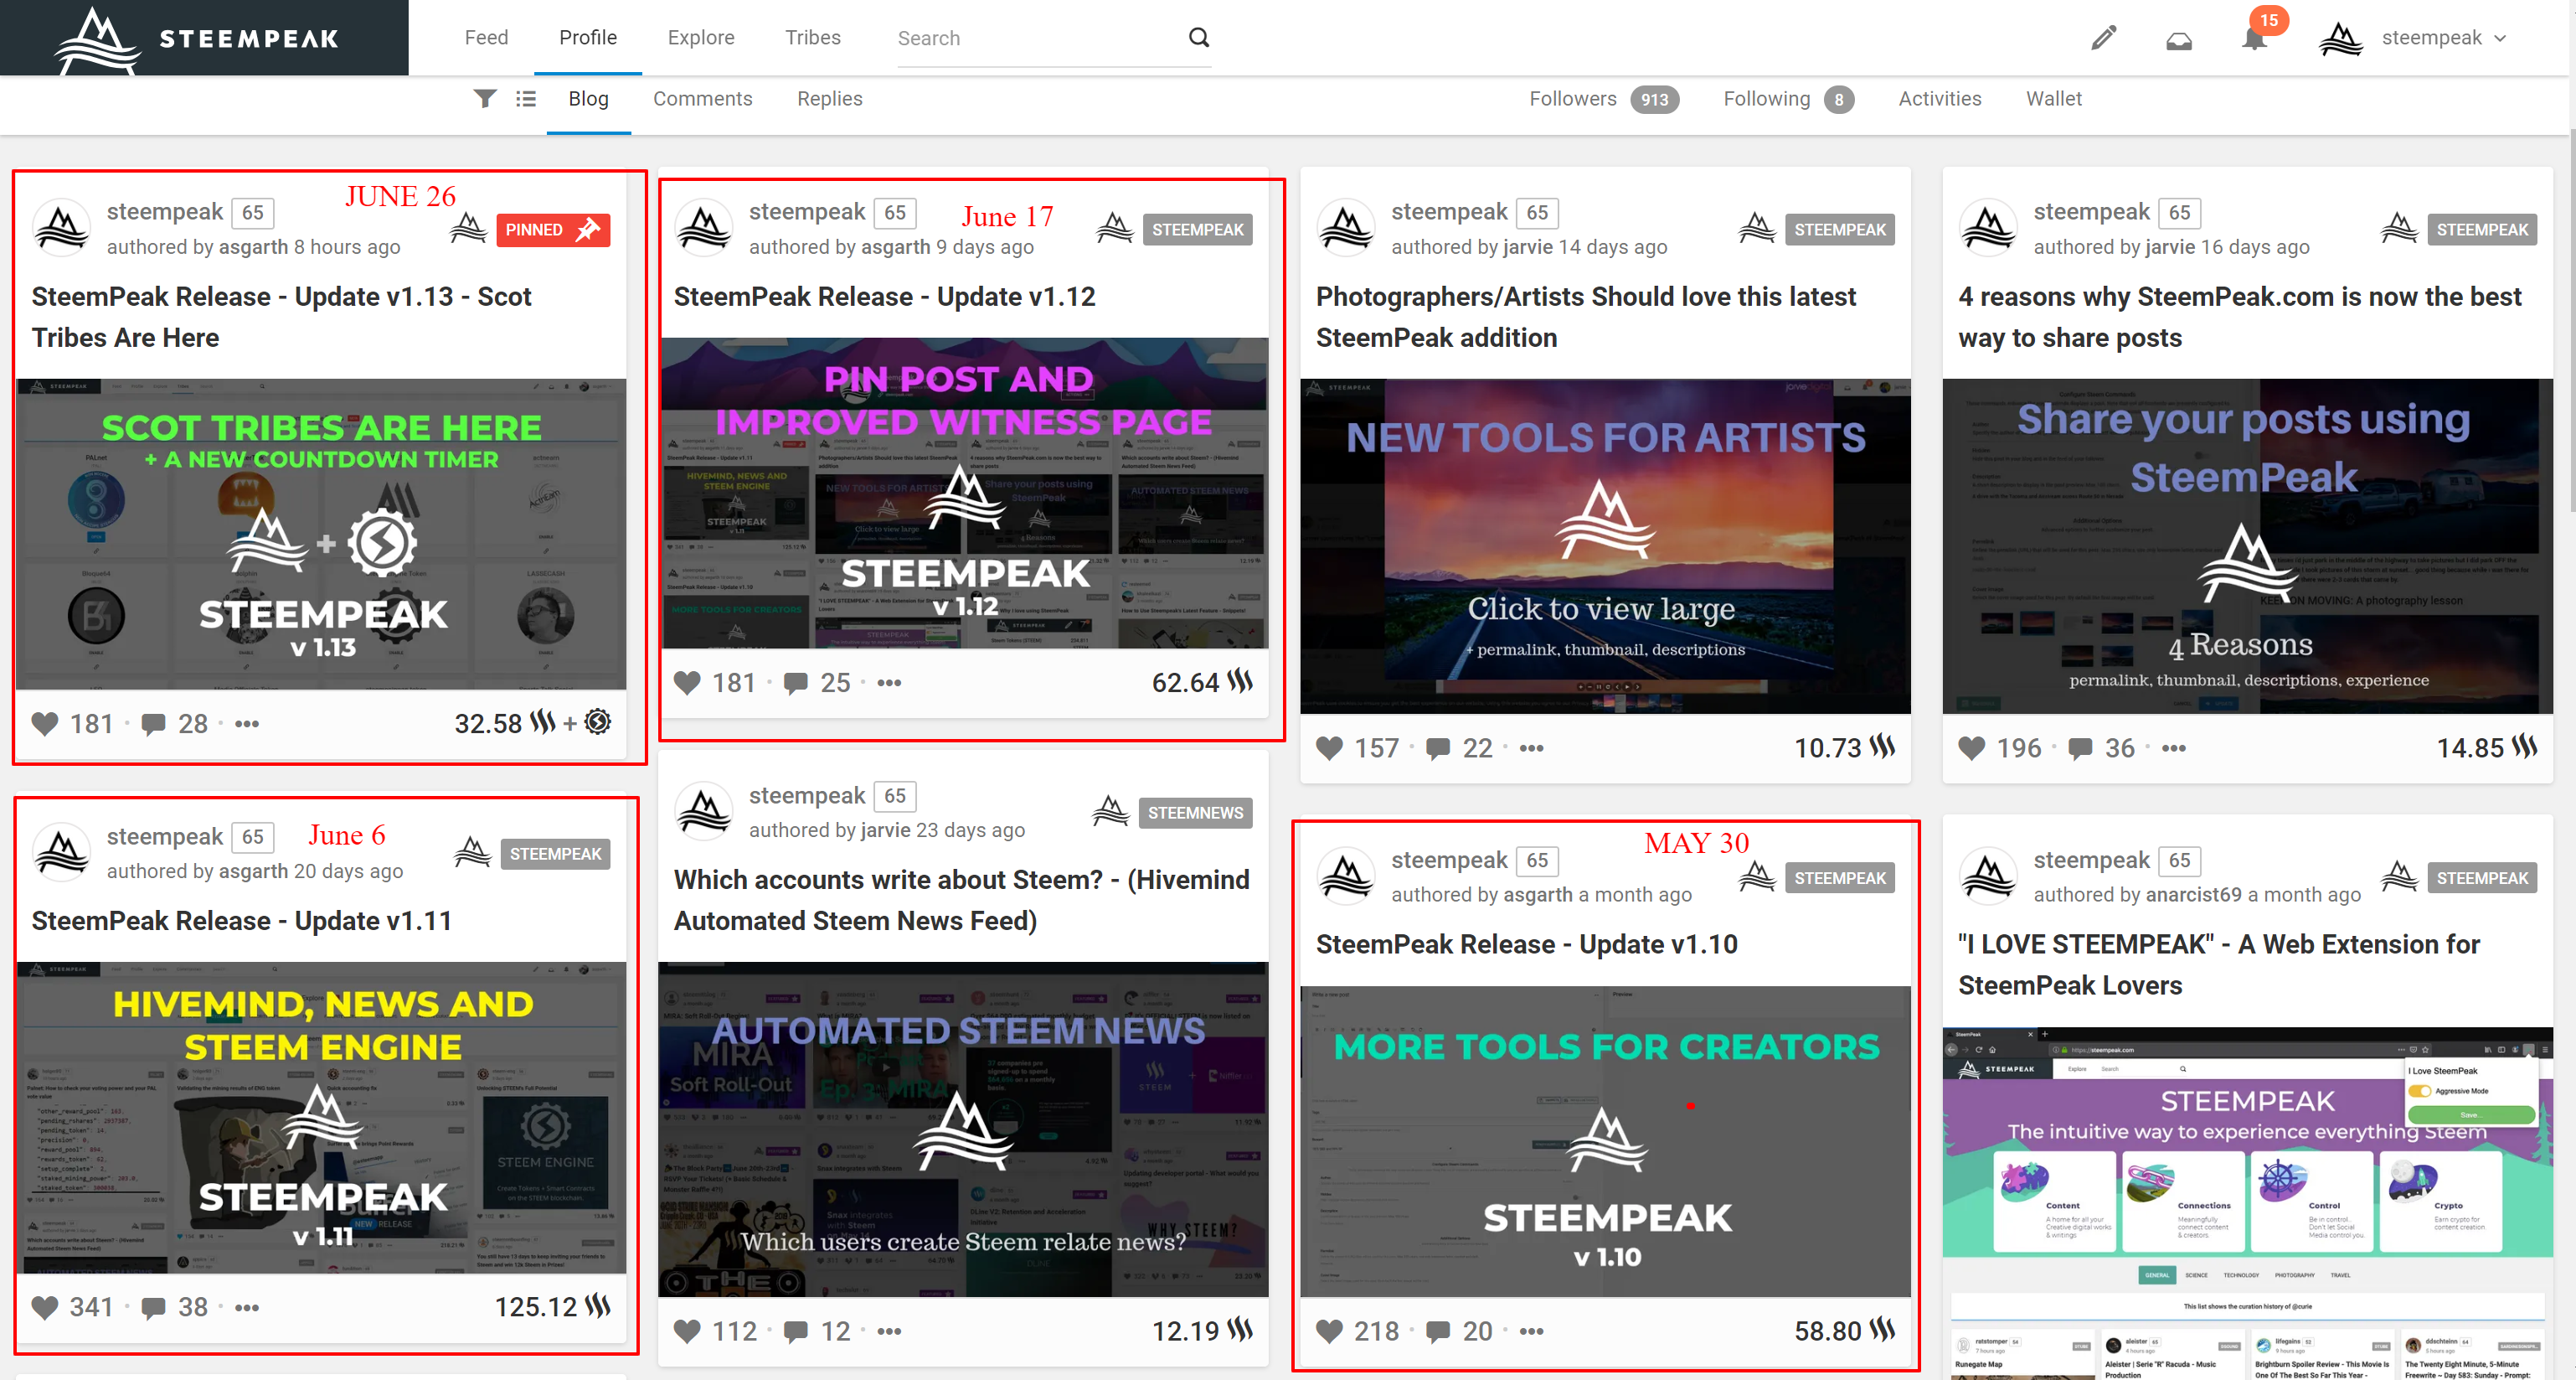Toggle the PINNED badge on v1.13 post
This screenshot has height=1380, width=2576.
tap(552, 230)
